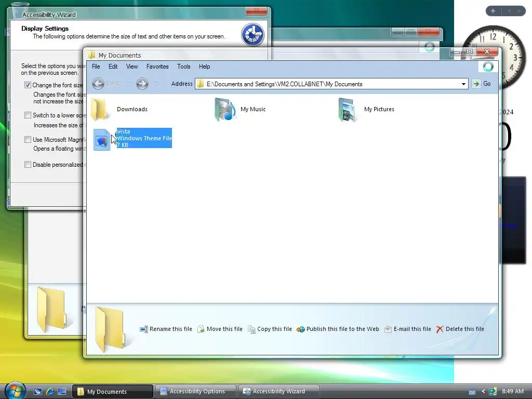The image size is (532, 399).
Task: Click the Go button text
Action: 487,84
